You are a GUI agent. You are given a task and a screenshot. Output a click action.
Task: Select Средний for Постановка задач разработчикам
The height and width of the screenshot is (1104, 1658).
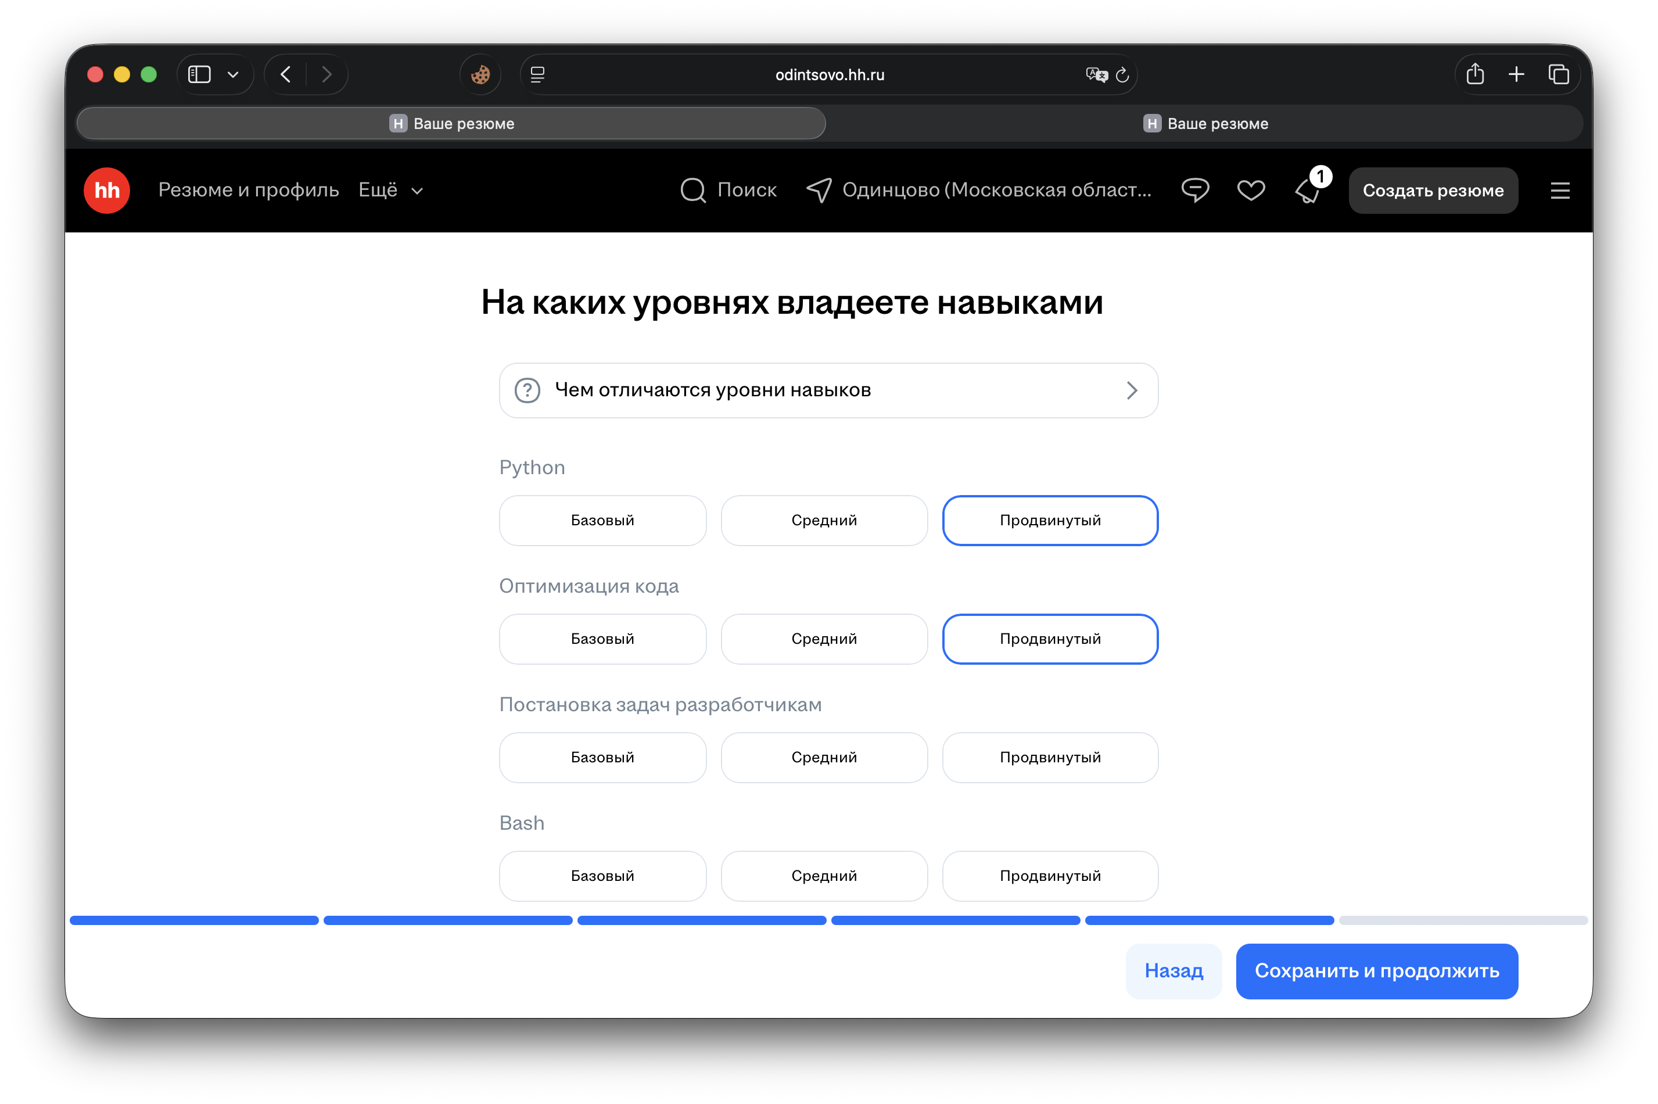point(824,757)
